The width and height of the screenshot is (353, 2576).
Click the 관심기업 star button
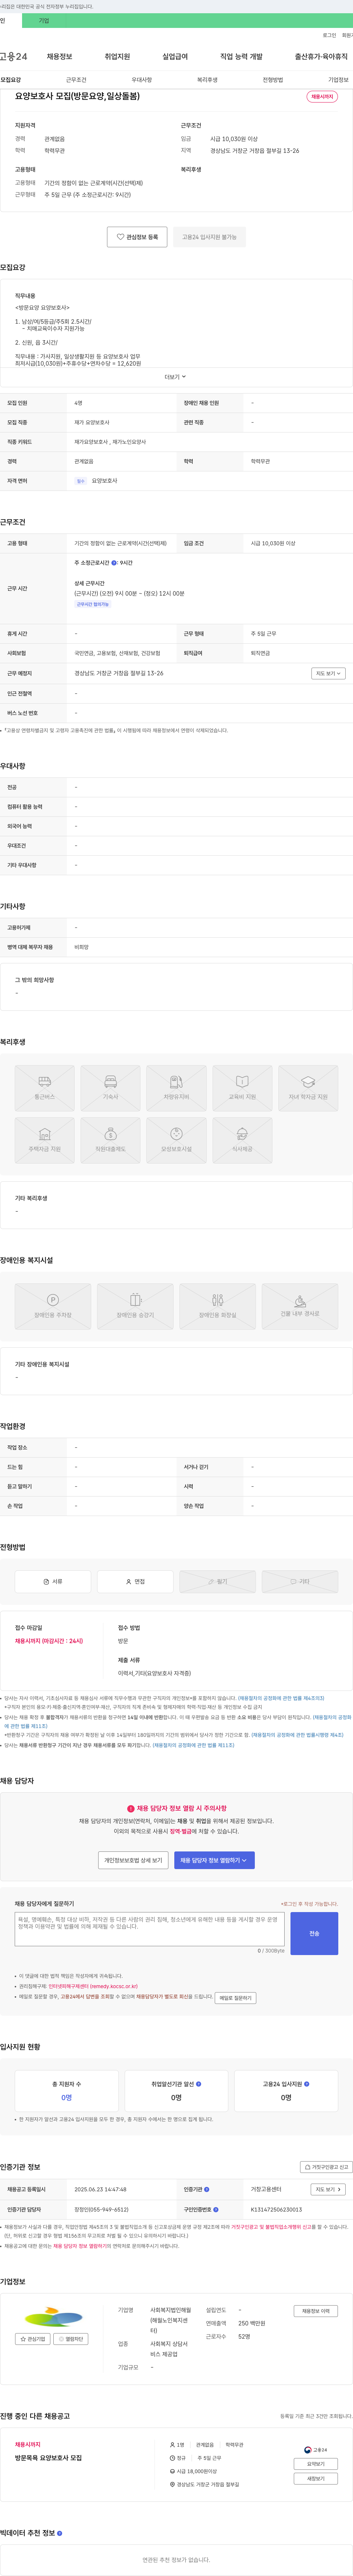(x=33, y=2339)
